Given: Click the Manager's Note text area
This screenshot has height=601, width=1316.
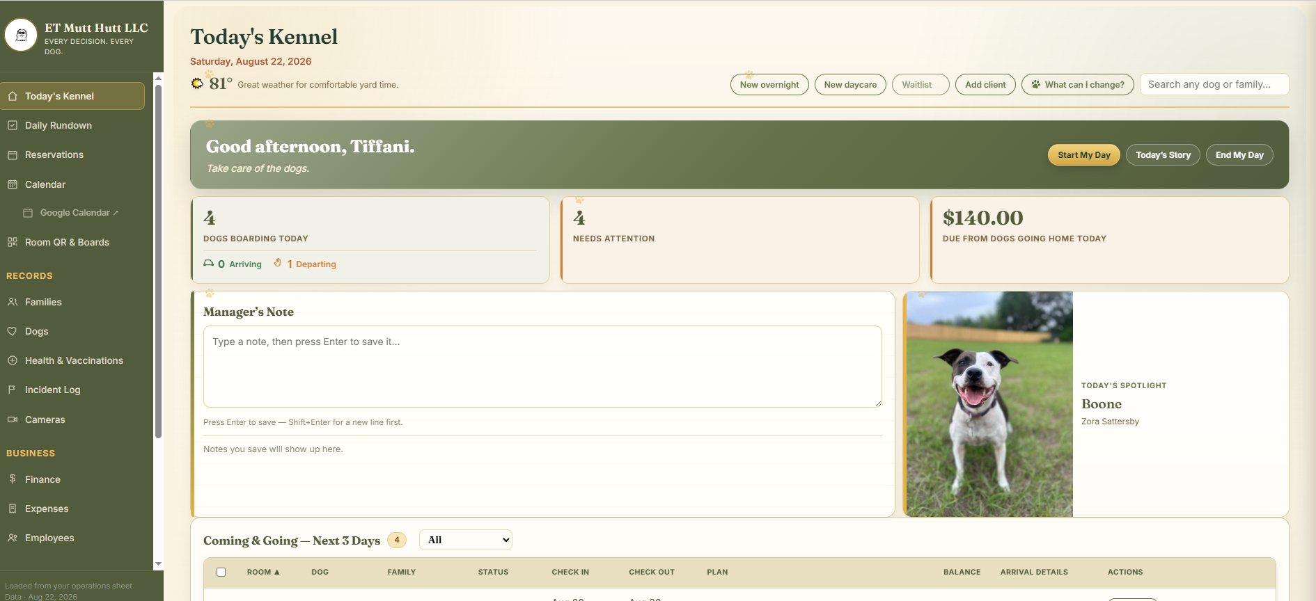Looking at the screenshot, I should [542, 367].
